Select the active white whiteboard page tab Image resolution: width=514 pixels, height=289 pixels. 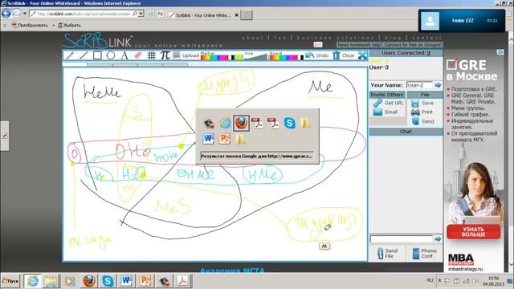75,64
